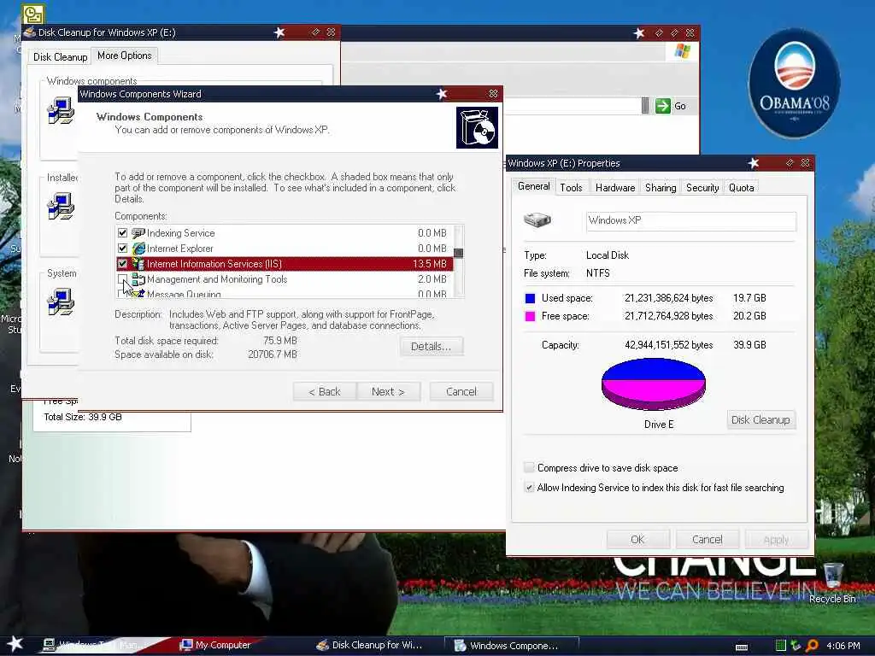The width and height of the screenshot is (875, 656).
Task: Click the star icon in Components Wizard title bar
Action: [442, 94]
